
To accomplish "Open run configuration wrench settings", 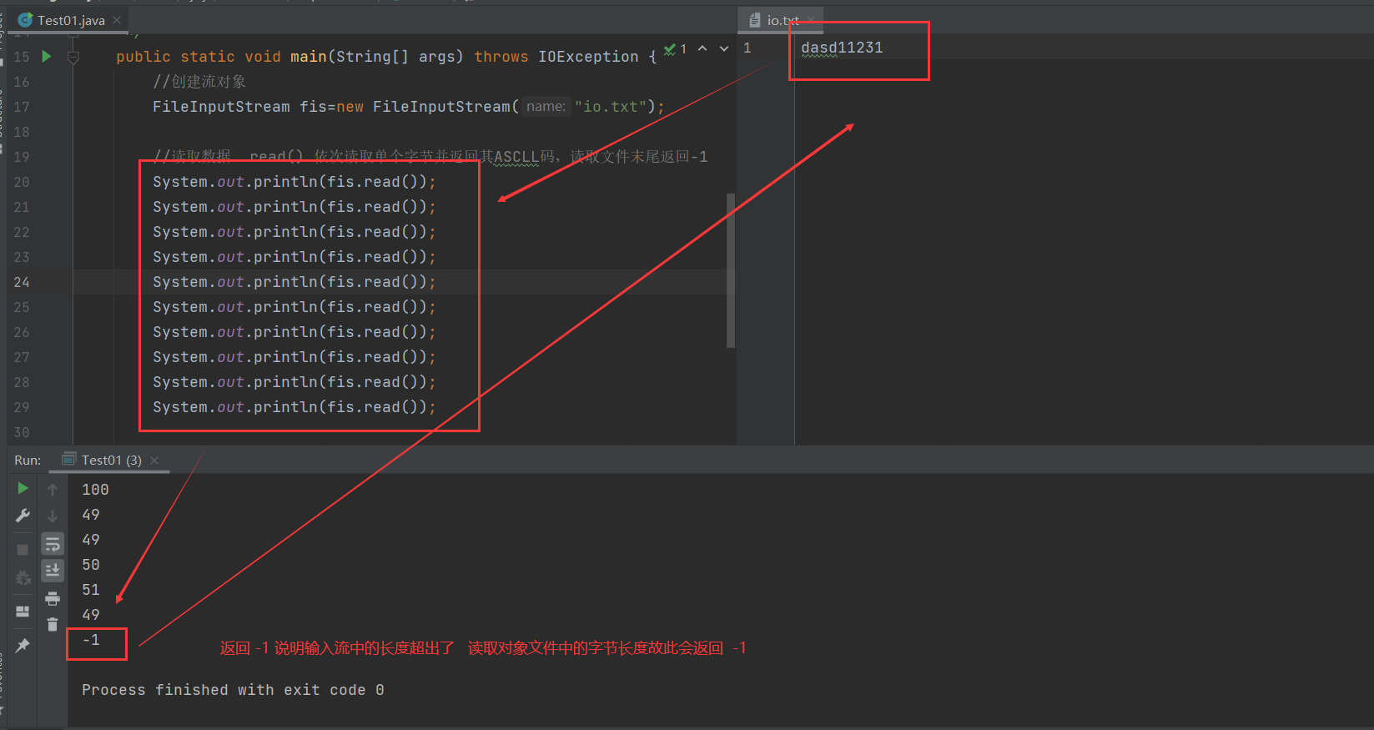I will tap(23, 516).
